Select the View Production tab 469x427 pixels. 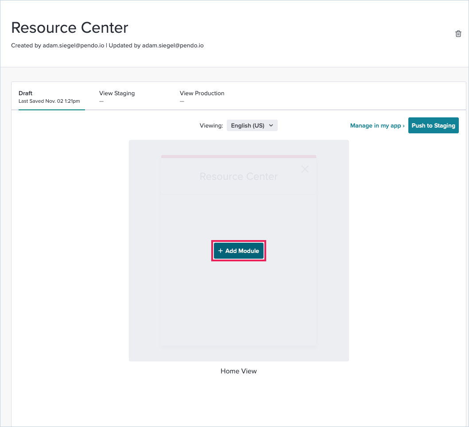coord(202,93)
